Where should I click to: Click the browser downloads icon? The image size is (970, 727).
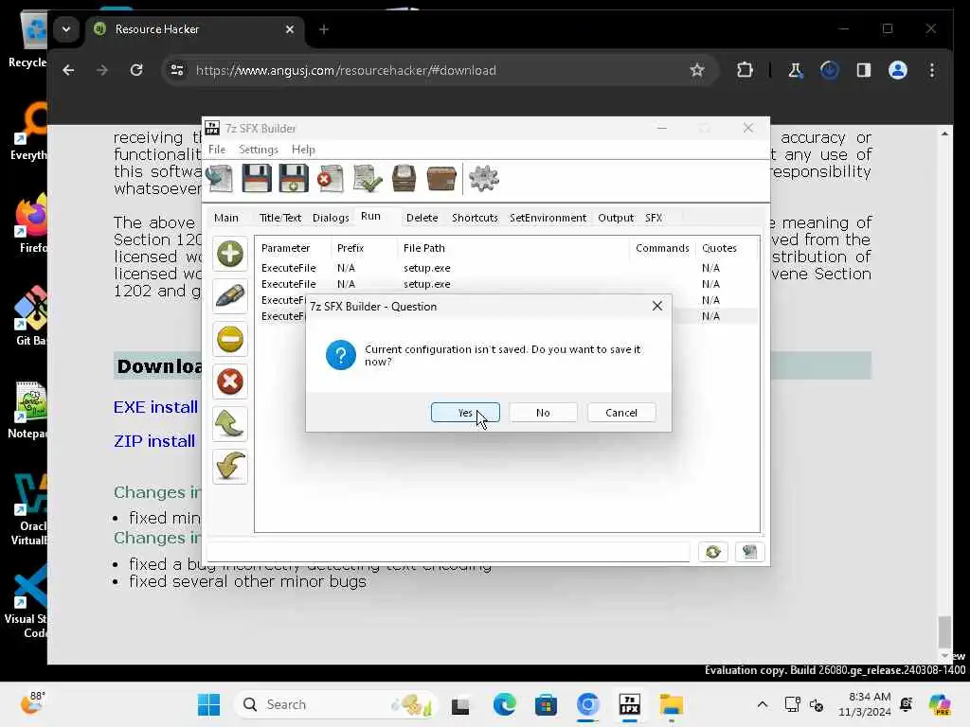coord(830,70)
